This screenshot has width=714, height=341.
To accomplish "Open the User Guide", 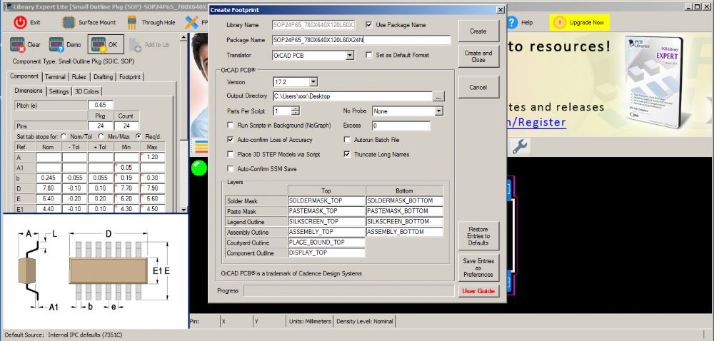I will click(x=478, y=291).
